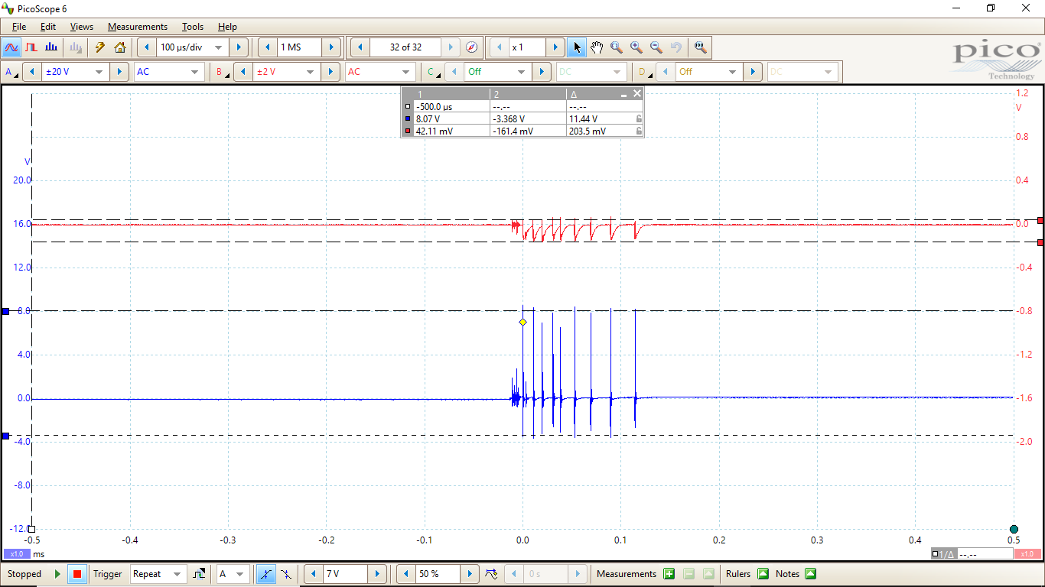This screenshot has height=587, width=1045.
Task: Open the Tools menu
Action: 192,27
